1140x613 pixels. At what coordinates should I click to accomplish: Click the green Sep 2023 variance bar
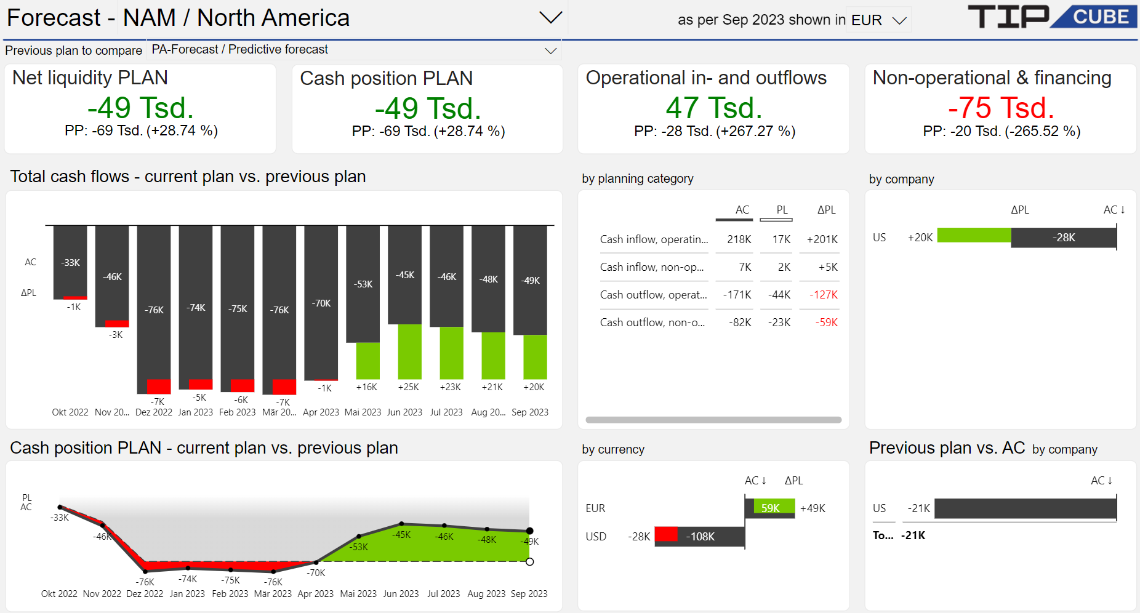pos(535,357)
